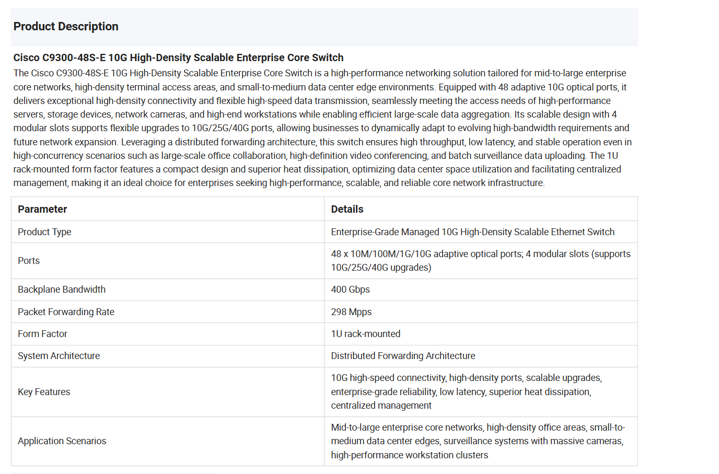This screenshot has height=474, width=719.
Task: Select the Form Factor row label
Action: coord(42,334)
